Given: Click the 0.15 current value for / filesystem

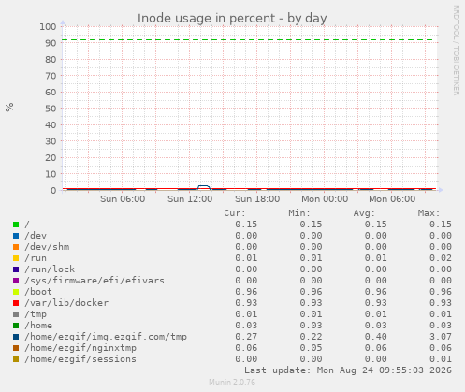Looking at the screenshot, I should click(x=246, y=225).
